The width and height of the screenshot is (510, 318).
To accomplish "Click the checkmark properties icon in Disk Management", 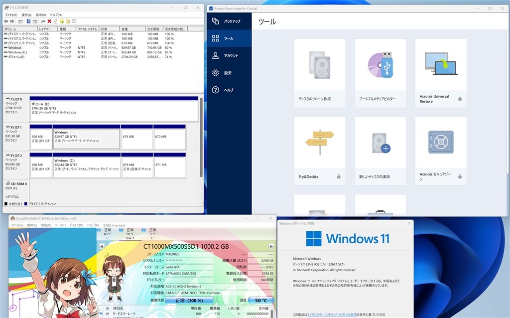I will point(55,21).
